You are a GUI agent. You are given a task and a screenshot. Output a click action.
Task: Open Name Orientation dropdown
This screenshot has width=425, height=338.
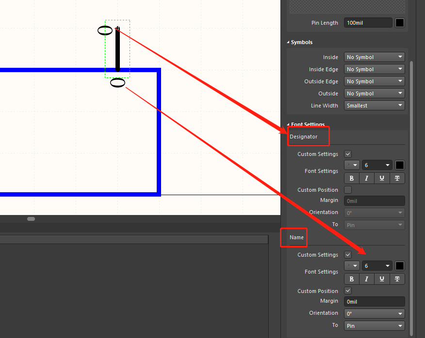point(375,314)
